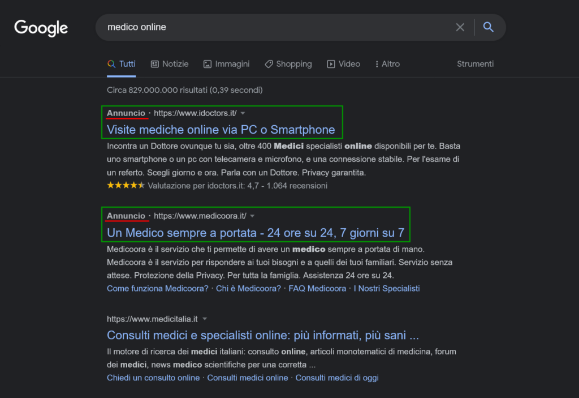Open the Altro more menu

[x=387, y=64]
